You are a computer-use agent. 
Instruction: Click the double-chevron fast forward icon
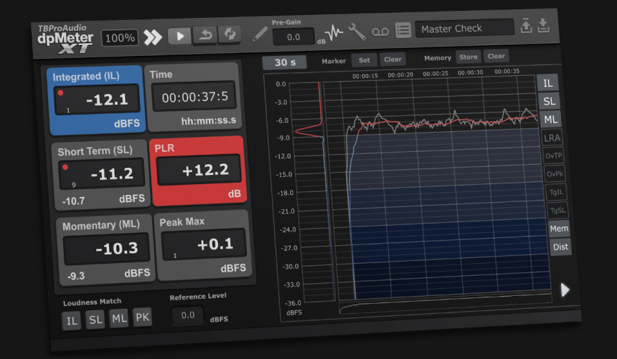coord(153,37)
